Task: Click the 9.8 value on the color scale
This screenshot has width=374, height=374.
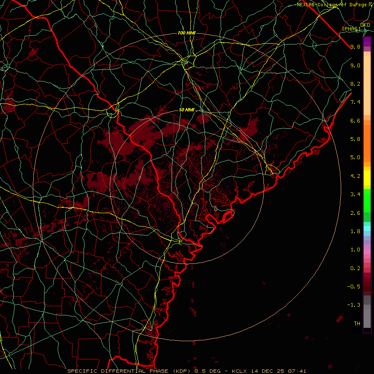Action: coord(355,47)
